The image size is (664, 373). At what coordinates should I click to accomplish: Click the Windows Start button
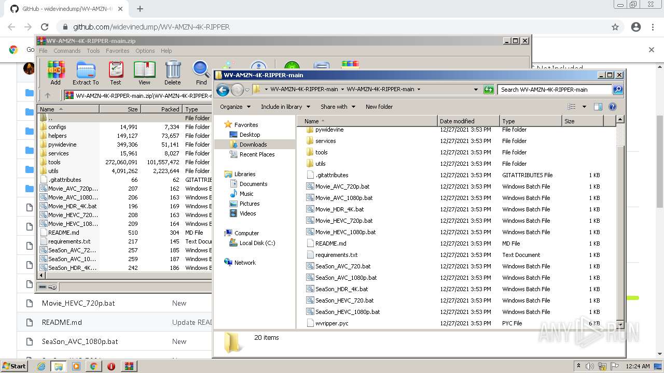pyautogui.click(x=14, y=366)
